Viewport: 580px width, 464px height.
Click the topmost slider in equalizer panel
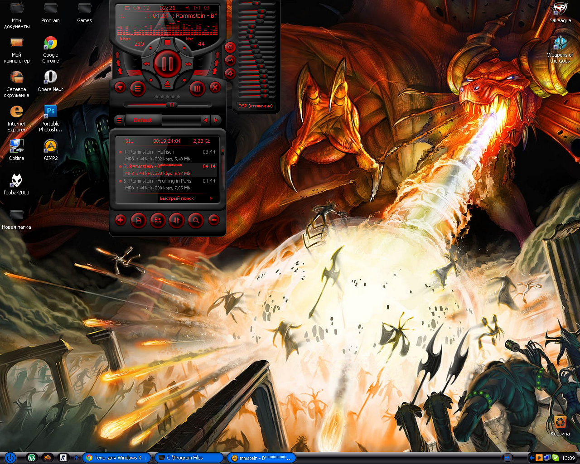click(x=257, y=4)
